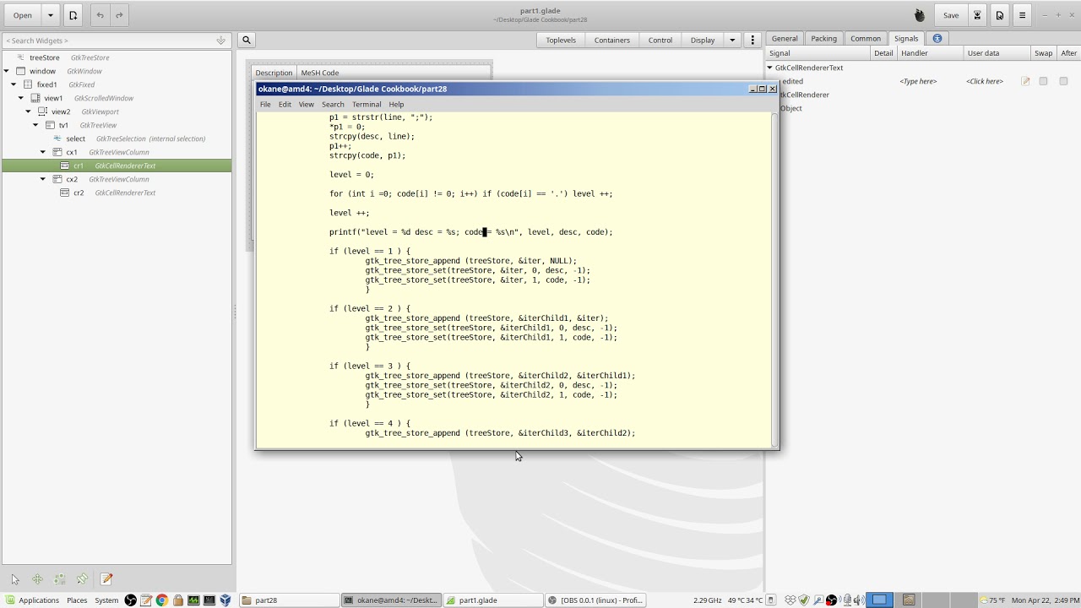Click the Glade Save button

click(951, 15)
